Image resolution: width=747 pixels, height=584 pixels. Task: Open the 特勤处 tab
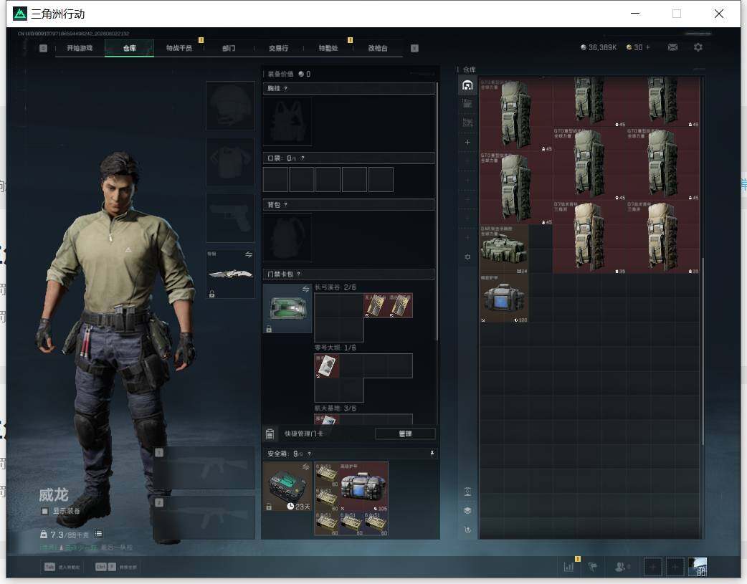(328, 48)
